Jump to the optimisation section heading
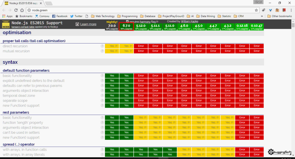 pos(17,33)
